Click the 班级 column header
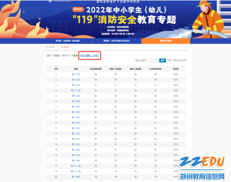The image size is (231, 182). 76,69
